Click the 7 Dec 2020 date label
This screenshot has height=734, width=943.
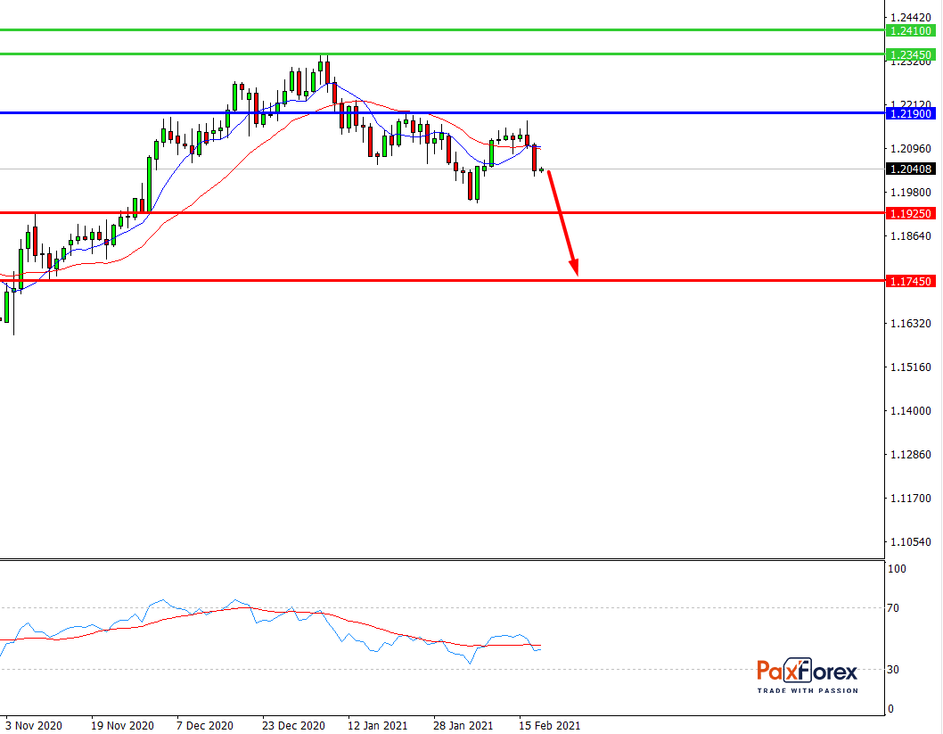pyautogui.click(x=204, y=726)
